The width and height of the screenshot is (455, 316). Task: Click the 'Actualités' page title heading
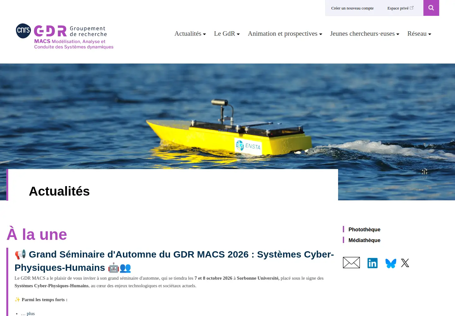pyautogui.click(x=59, y=191)
